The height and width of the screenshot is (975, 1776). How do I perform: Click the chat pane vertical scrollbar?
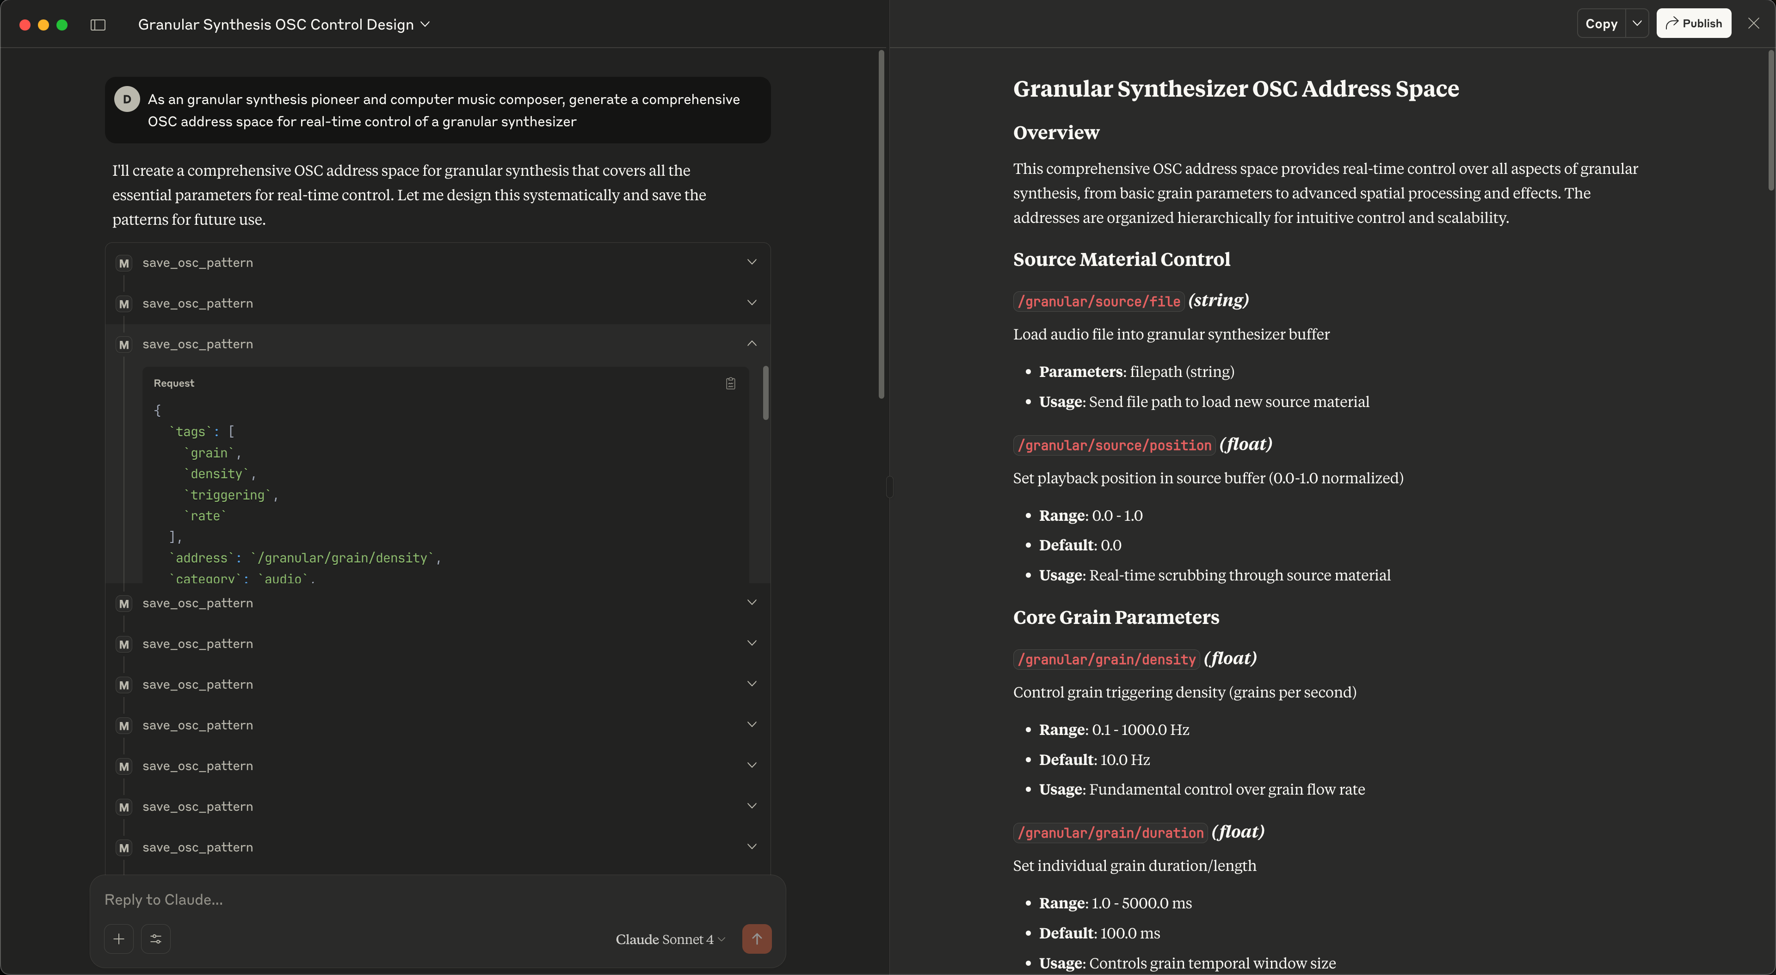tap(881, 224)
